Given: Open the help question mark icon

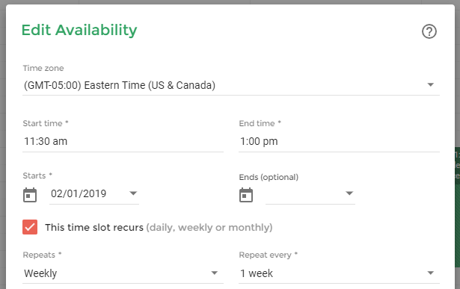Looking at the screenshot, I should point(429,31).
